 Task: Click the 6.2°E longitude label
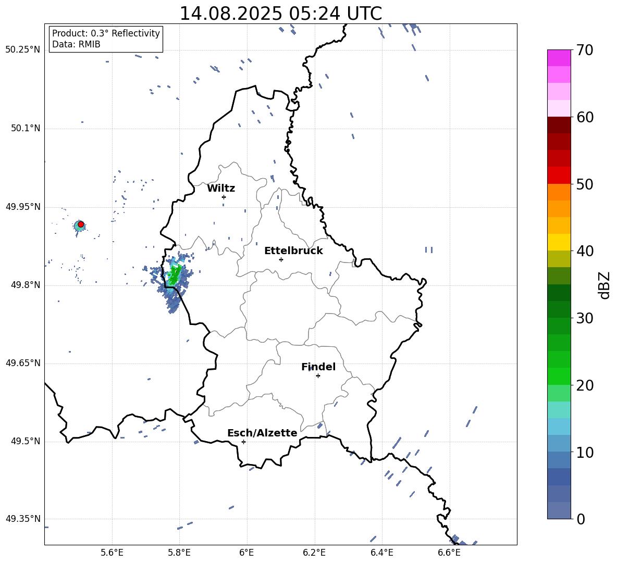pyautogui.click(x=314, y=553)
